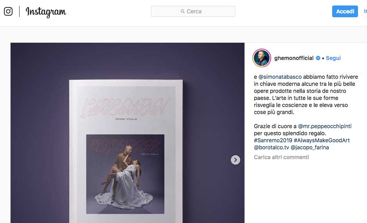Focus the Cerca search field
The height and width of the screenshot is (223, 367).
[x=193, y=11]
